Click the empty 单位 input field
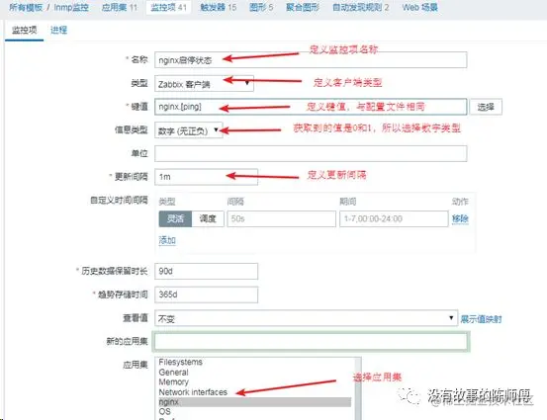 (x=311, y=153)
